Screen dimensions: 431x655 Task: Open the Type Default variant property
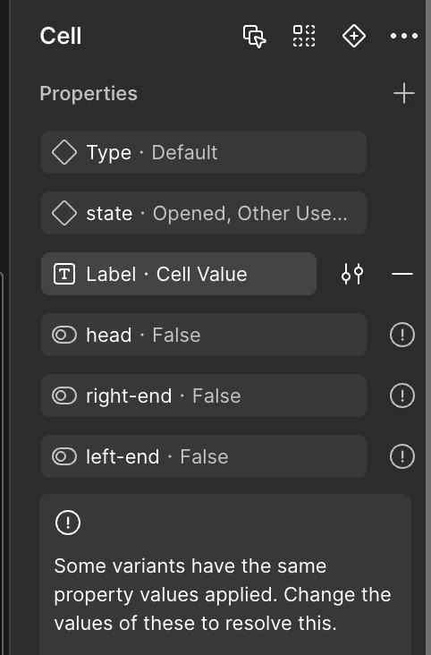(204, 152)
